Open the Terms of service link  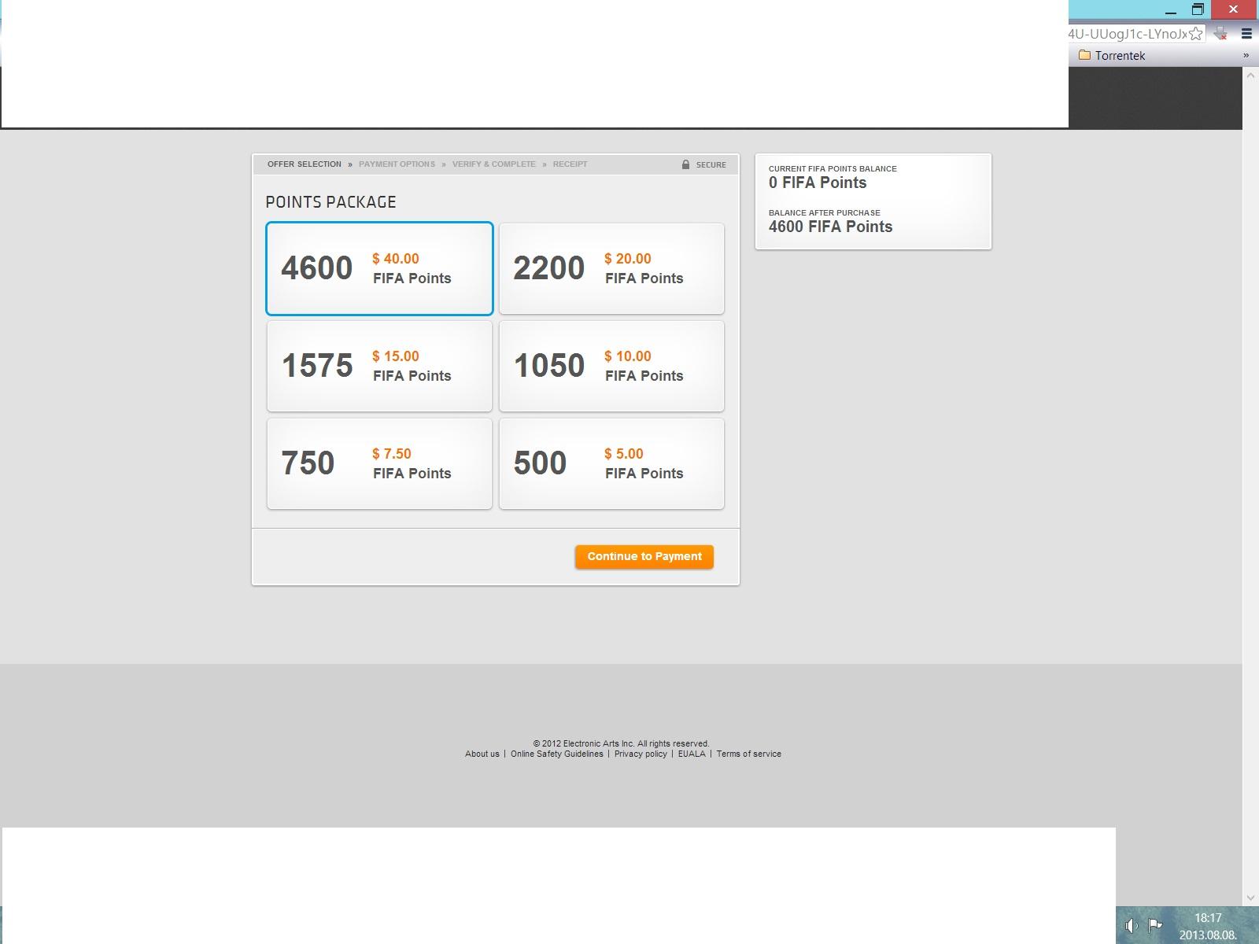(x=748, y=754)
